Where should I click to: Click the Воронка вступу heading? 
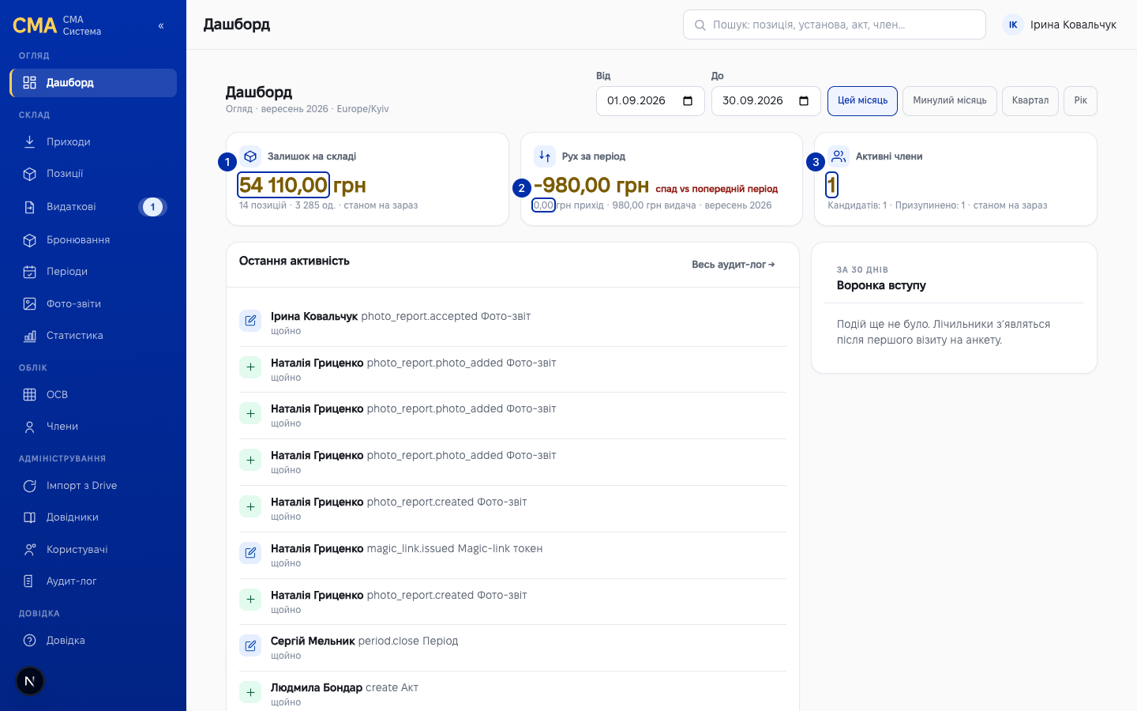(881, 285)
